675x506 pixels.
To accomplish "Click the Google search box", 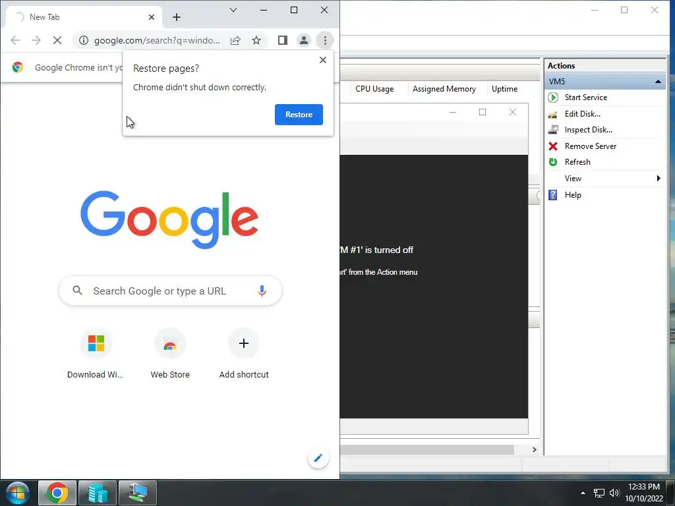I will tap(170, 291).
